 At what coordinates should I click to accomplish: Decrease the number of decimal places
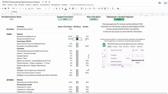point(26,9)
